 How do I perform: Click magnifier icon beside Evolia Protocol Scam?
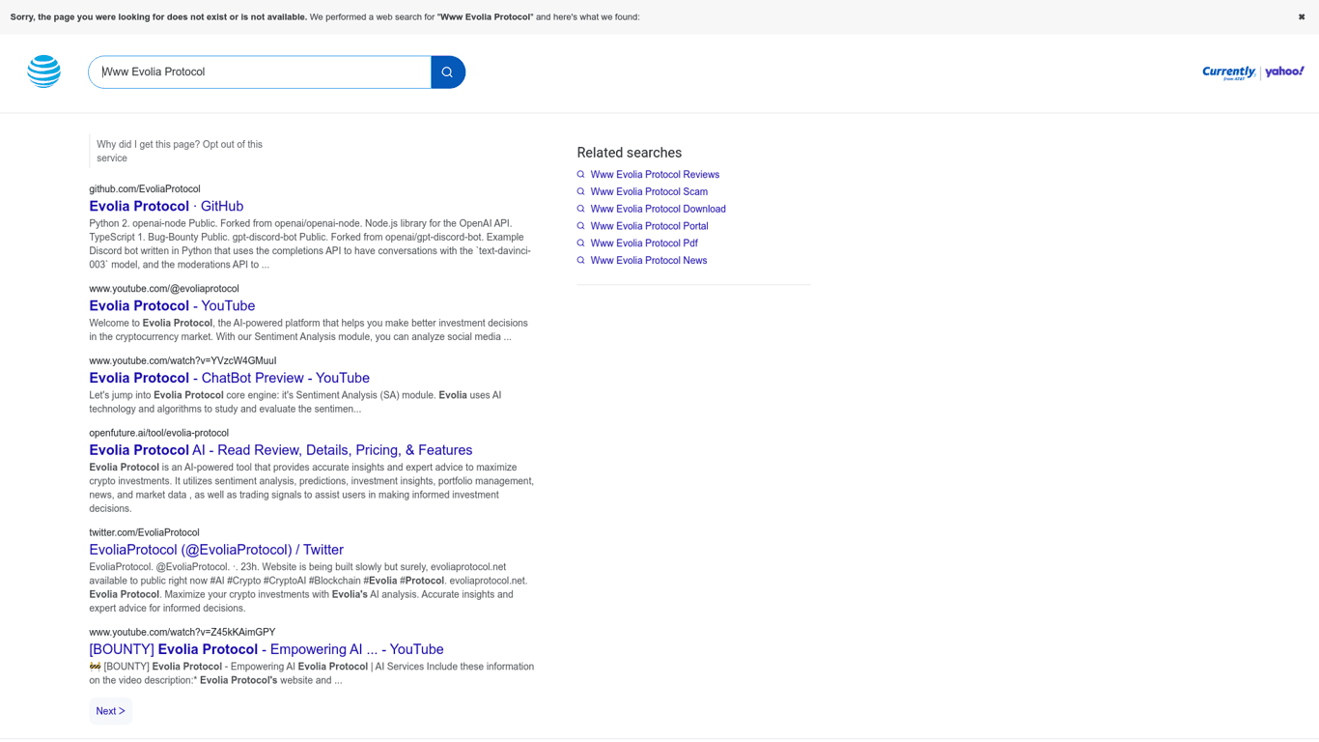(x=580, y=192)
